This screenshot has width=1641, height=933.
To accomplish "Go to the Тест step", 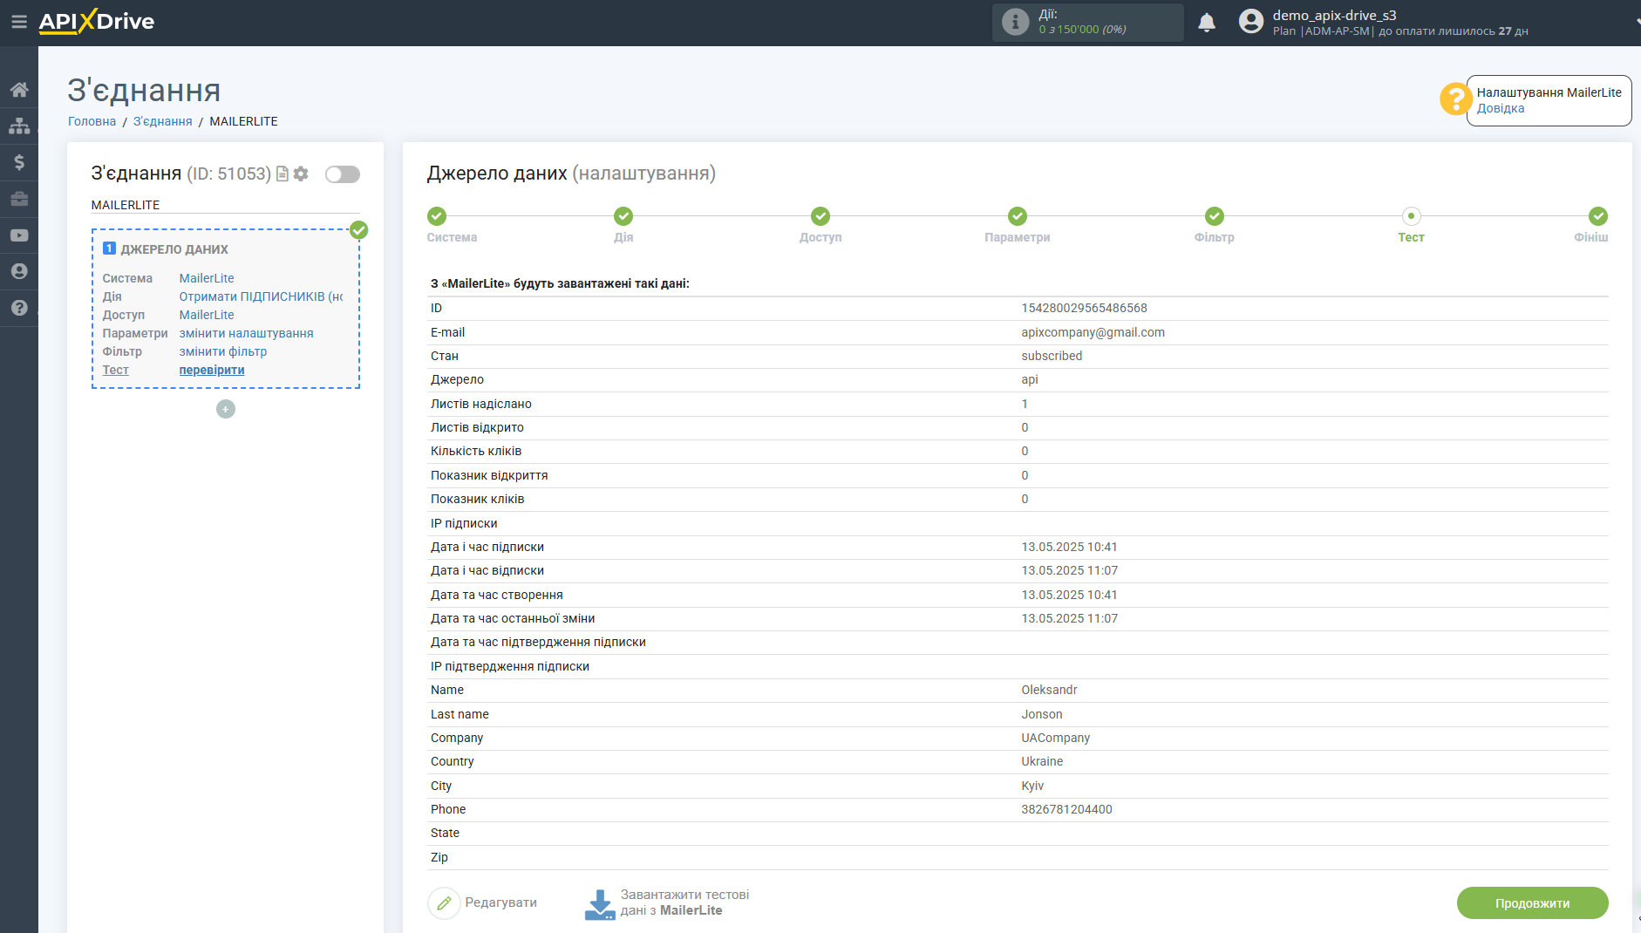I will click(x=1411, y=225).
